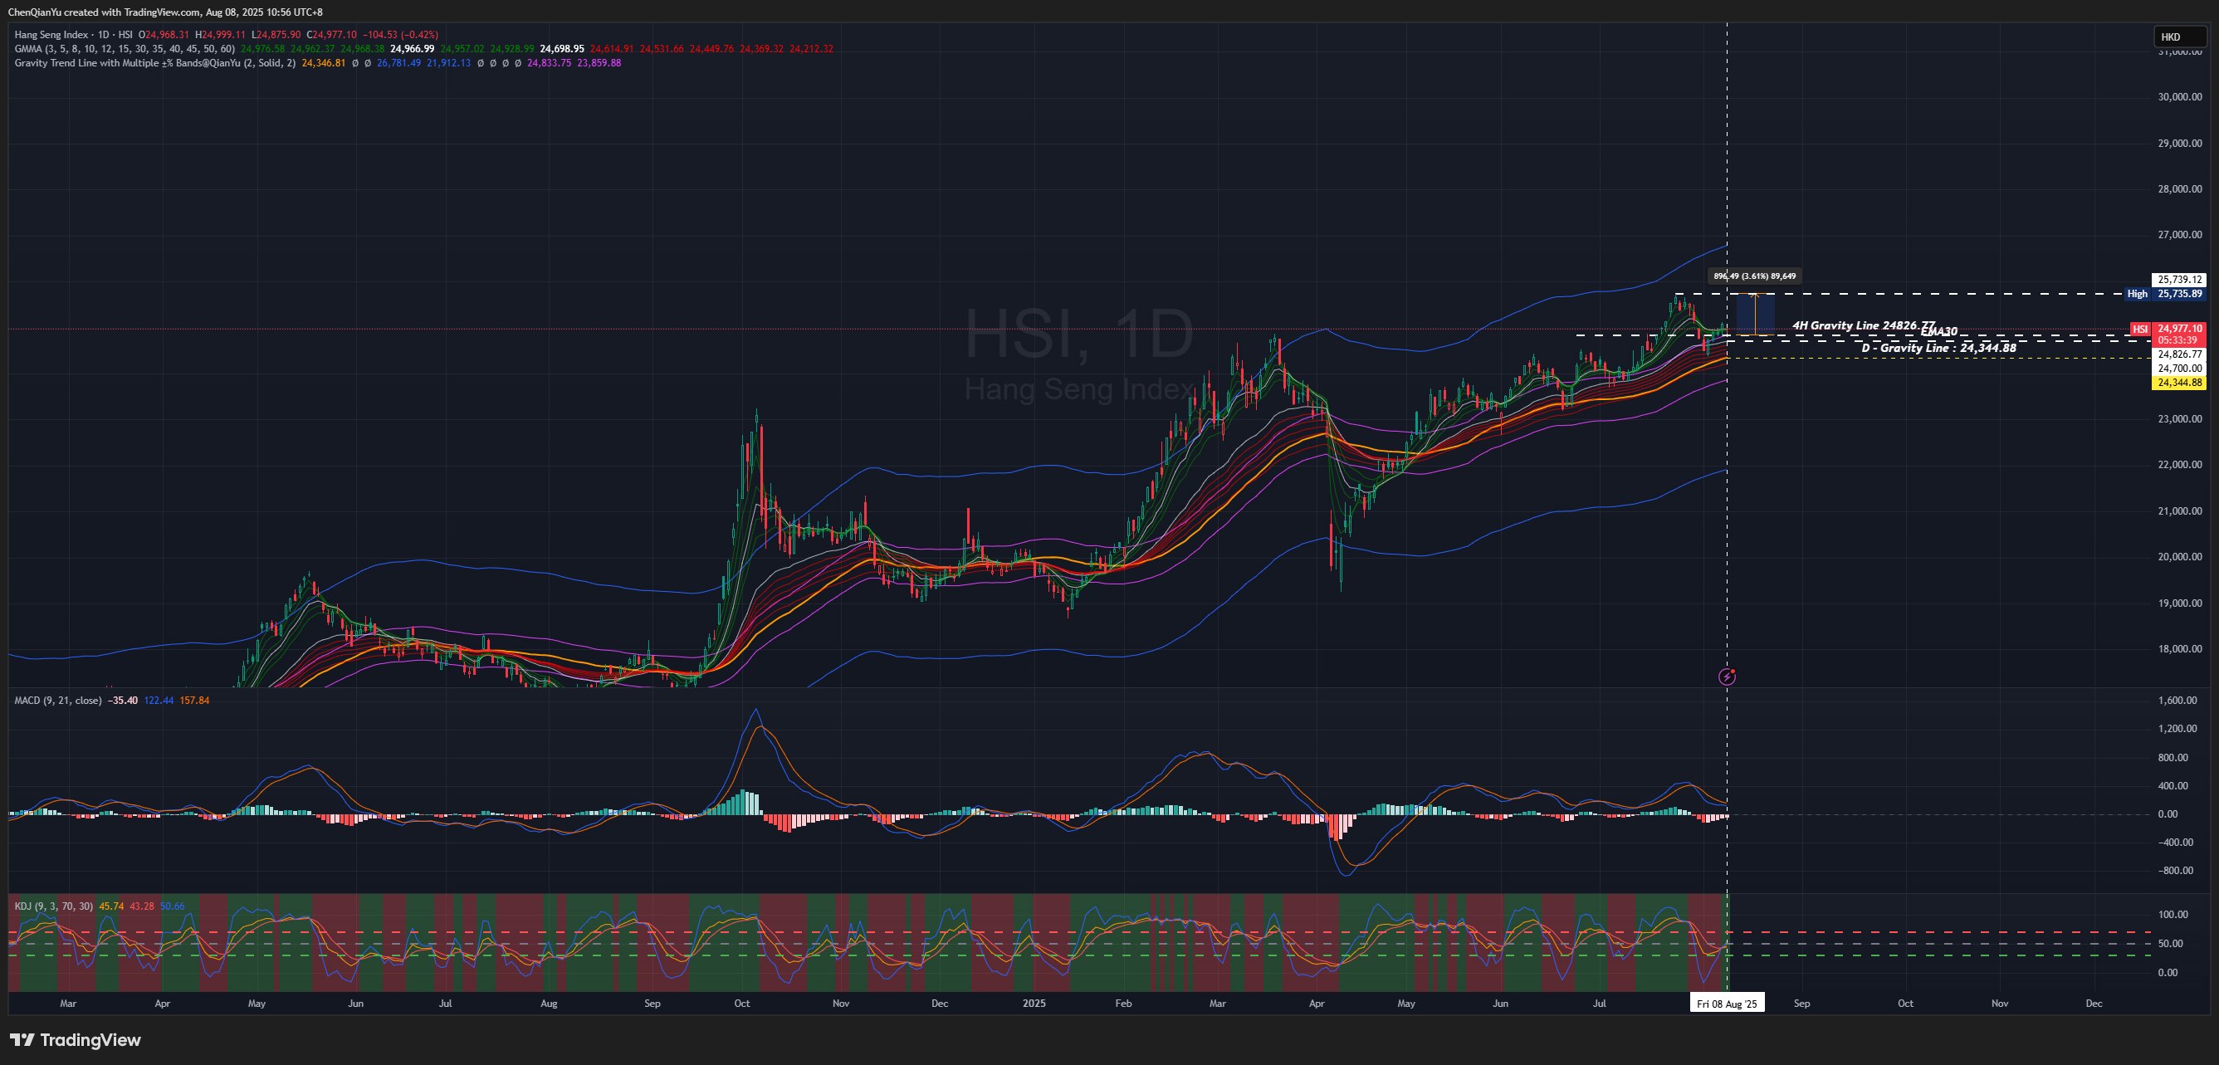Click the MACD blue value 122.44
Viewport: 2219px width, 1065px height.
point(159,701)
